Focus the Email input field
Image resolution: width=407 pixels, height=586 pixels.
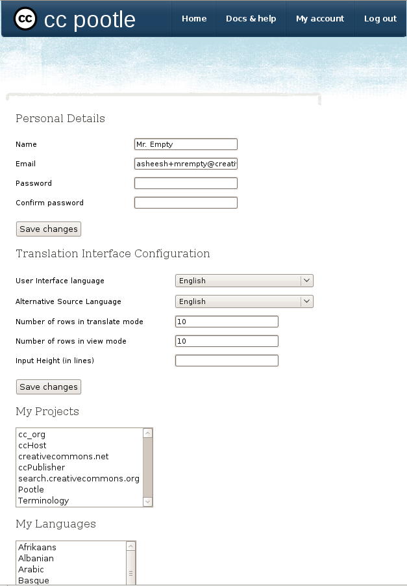click(x=186, y=164)
